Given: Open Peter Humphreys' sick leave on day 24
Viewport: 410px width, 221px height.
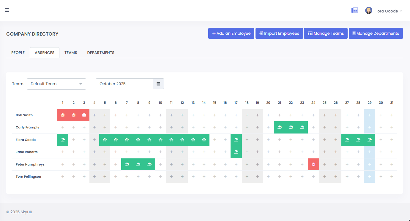Looking at the screenshot, I should [x=313, y=164].
